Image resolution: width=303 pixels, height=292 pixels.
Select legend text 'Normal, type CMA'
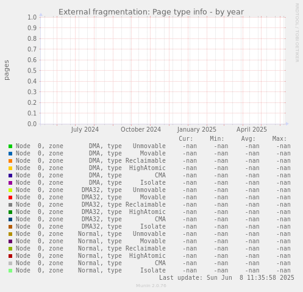tap(122, 263)
